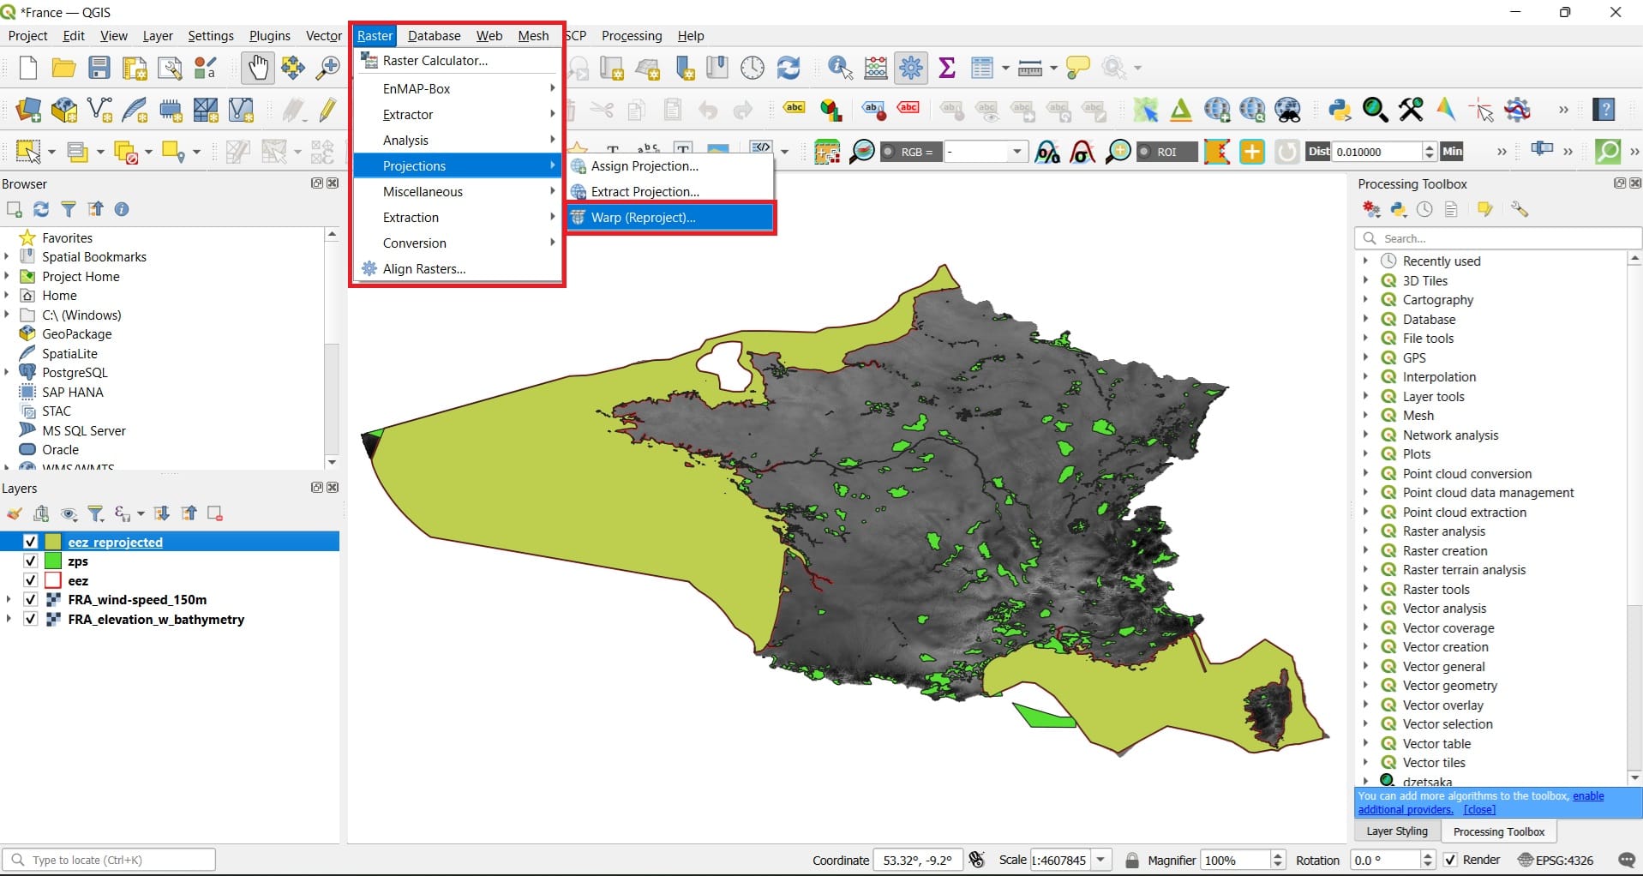The height and width of the screenshot is (876, 1643).
Task: Toggle visibility of zps layer
Action: [x=31, y=561]
